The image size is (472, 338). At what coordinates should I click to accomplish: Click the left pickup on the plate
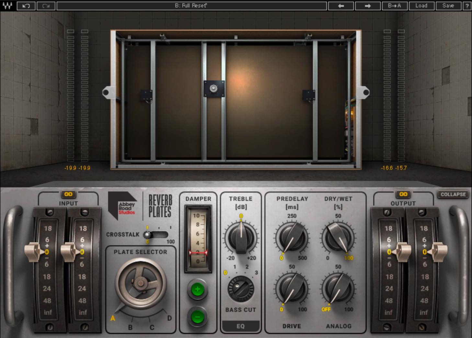pyautogui.click(x=146, y=96)
